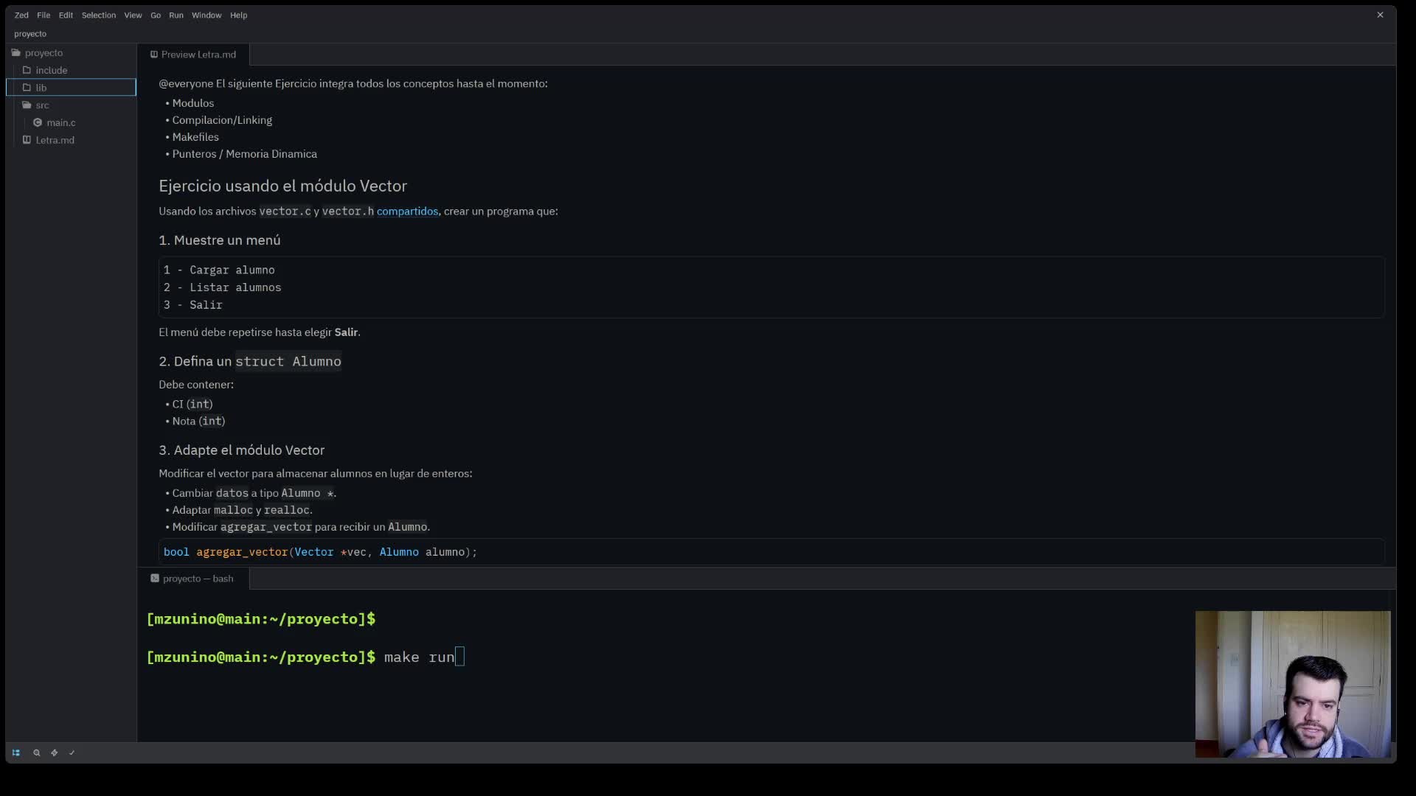Click inline code 'vector.h' in the paragraph
This screenshot has height=796, width=1416.
(347, 212)
